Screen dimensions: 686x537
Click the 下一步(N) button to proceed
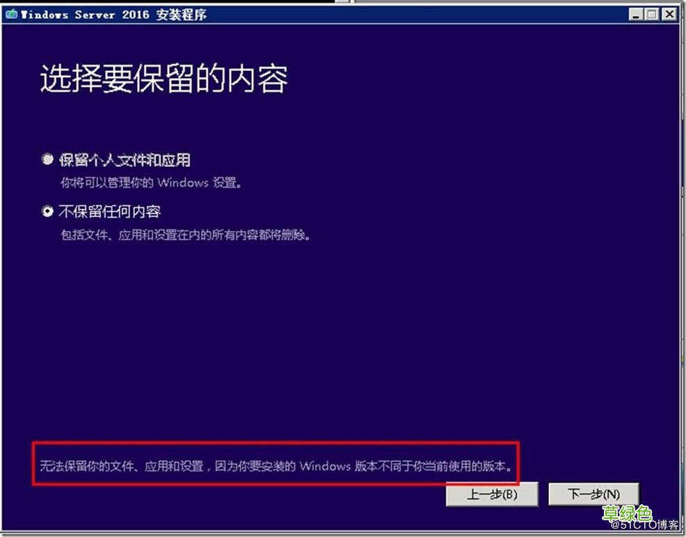coord(594,494)
